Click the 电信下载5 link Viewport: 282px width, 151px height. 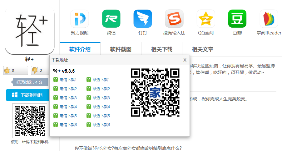click(68, 116)
